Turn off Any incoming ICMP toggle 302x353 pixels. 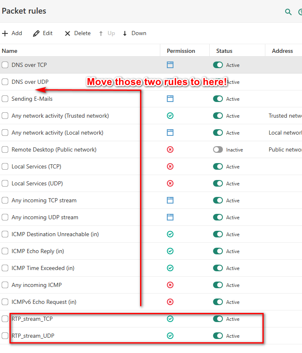coord(218,285)
